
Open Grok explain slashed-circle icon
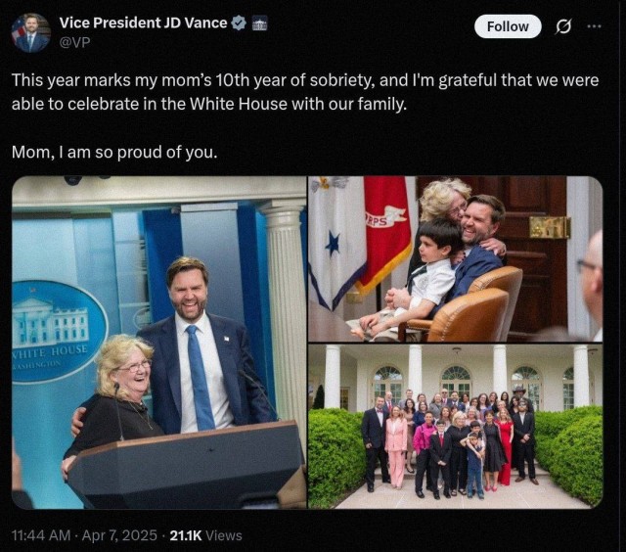pos(562,26)
